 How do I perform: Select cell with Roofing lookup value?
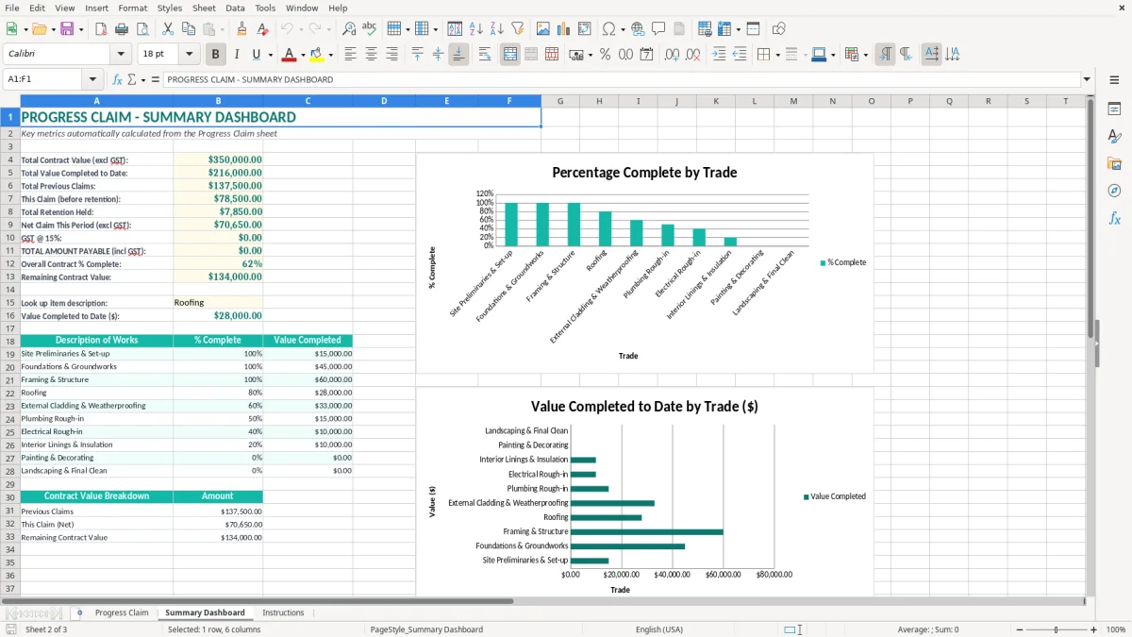click(218, 303)
